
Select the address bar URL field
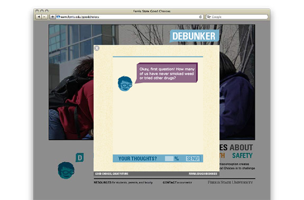(x=130, y=17)
